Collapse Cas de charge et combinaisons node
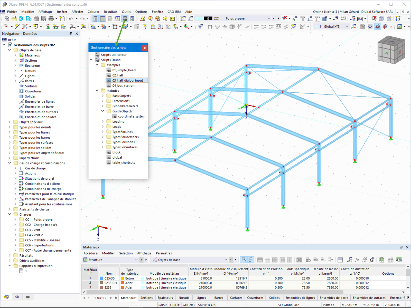 click(10, 163)
